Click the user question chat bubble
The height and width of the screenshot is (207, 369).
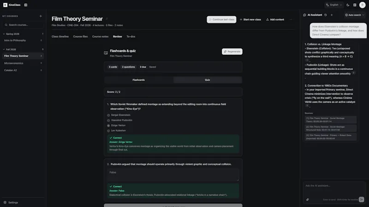338,30
